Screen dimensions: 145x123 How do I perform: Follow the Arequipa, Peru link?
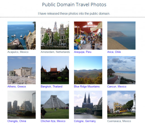83,52
